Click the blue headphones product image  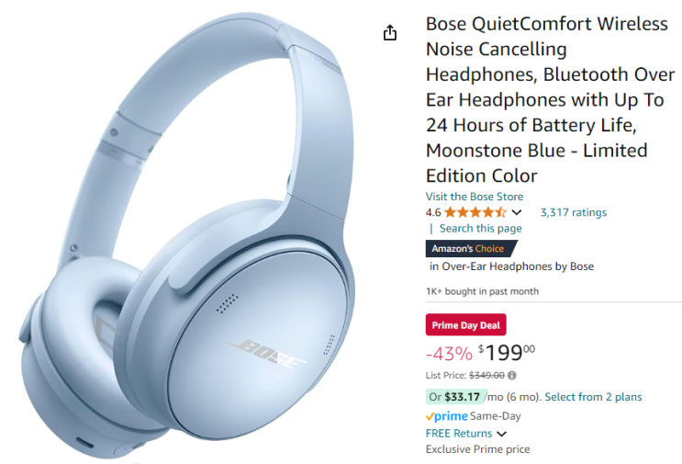coord(187,235)
